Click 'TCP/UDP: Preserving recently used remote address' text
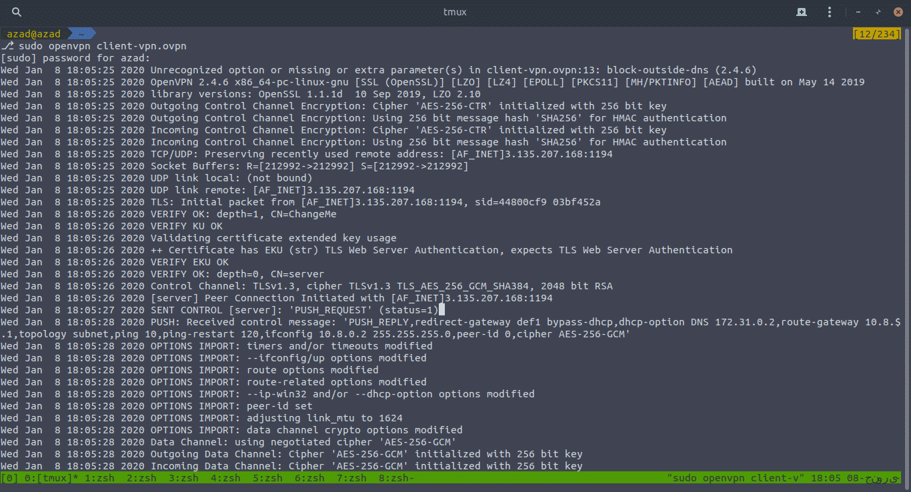This screenshot has height=492, width=911. pos(297,154)
